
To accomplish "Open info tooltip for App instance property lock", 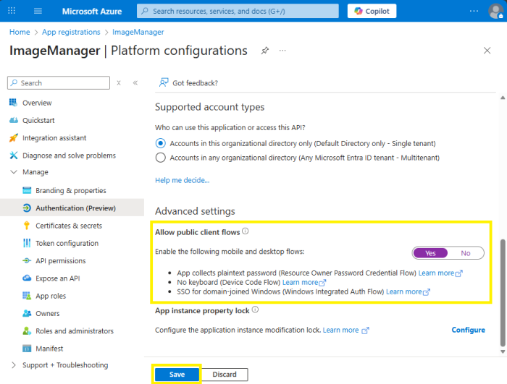I will coord(255,310).
